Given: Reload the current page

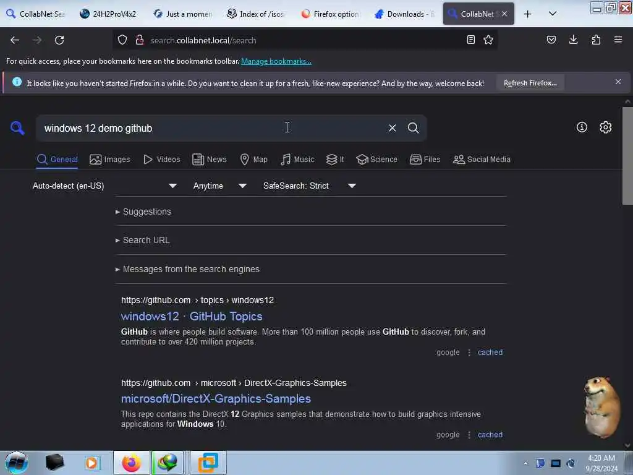Looking at the screenshot, I should point(59,40).
